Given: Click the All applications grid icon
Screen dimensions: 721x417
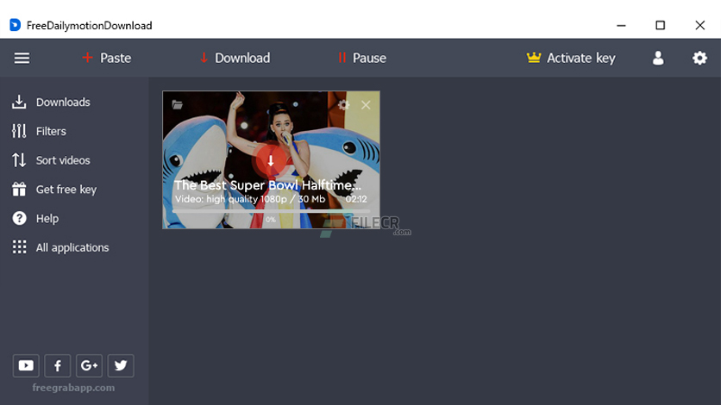Looking at the screenshot, I should point(19,247).
